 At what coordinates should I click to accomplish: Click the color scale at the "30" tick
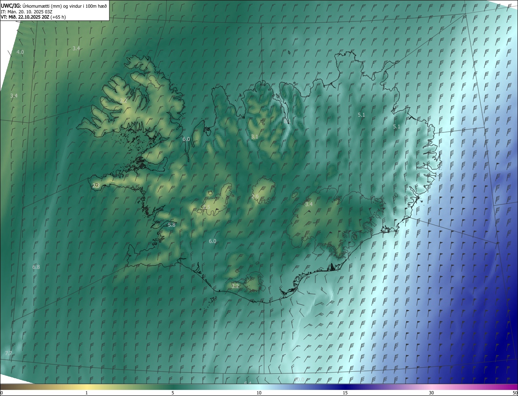[x=431, y=393]
